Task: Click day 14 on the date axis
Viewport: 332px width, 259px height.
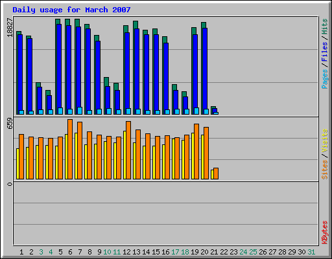Action: point(146,252)
